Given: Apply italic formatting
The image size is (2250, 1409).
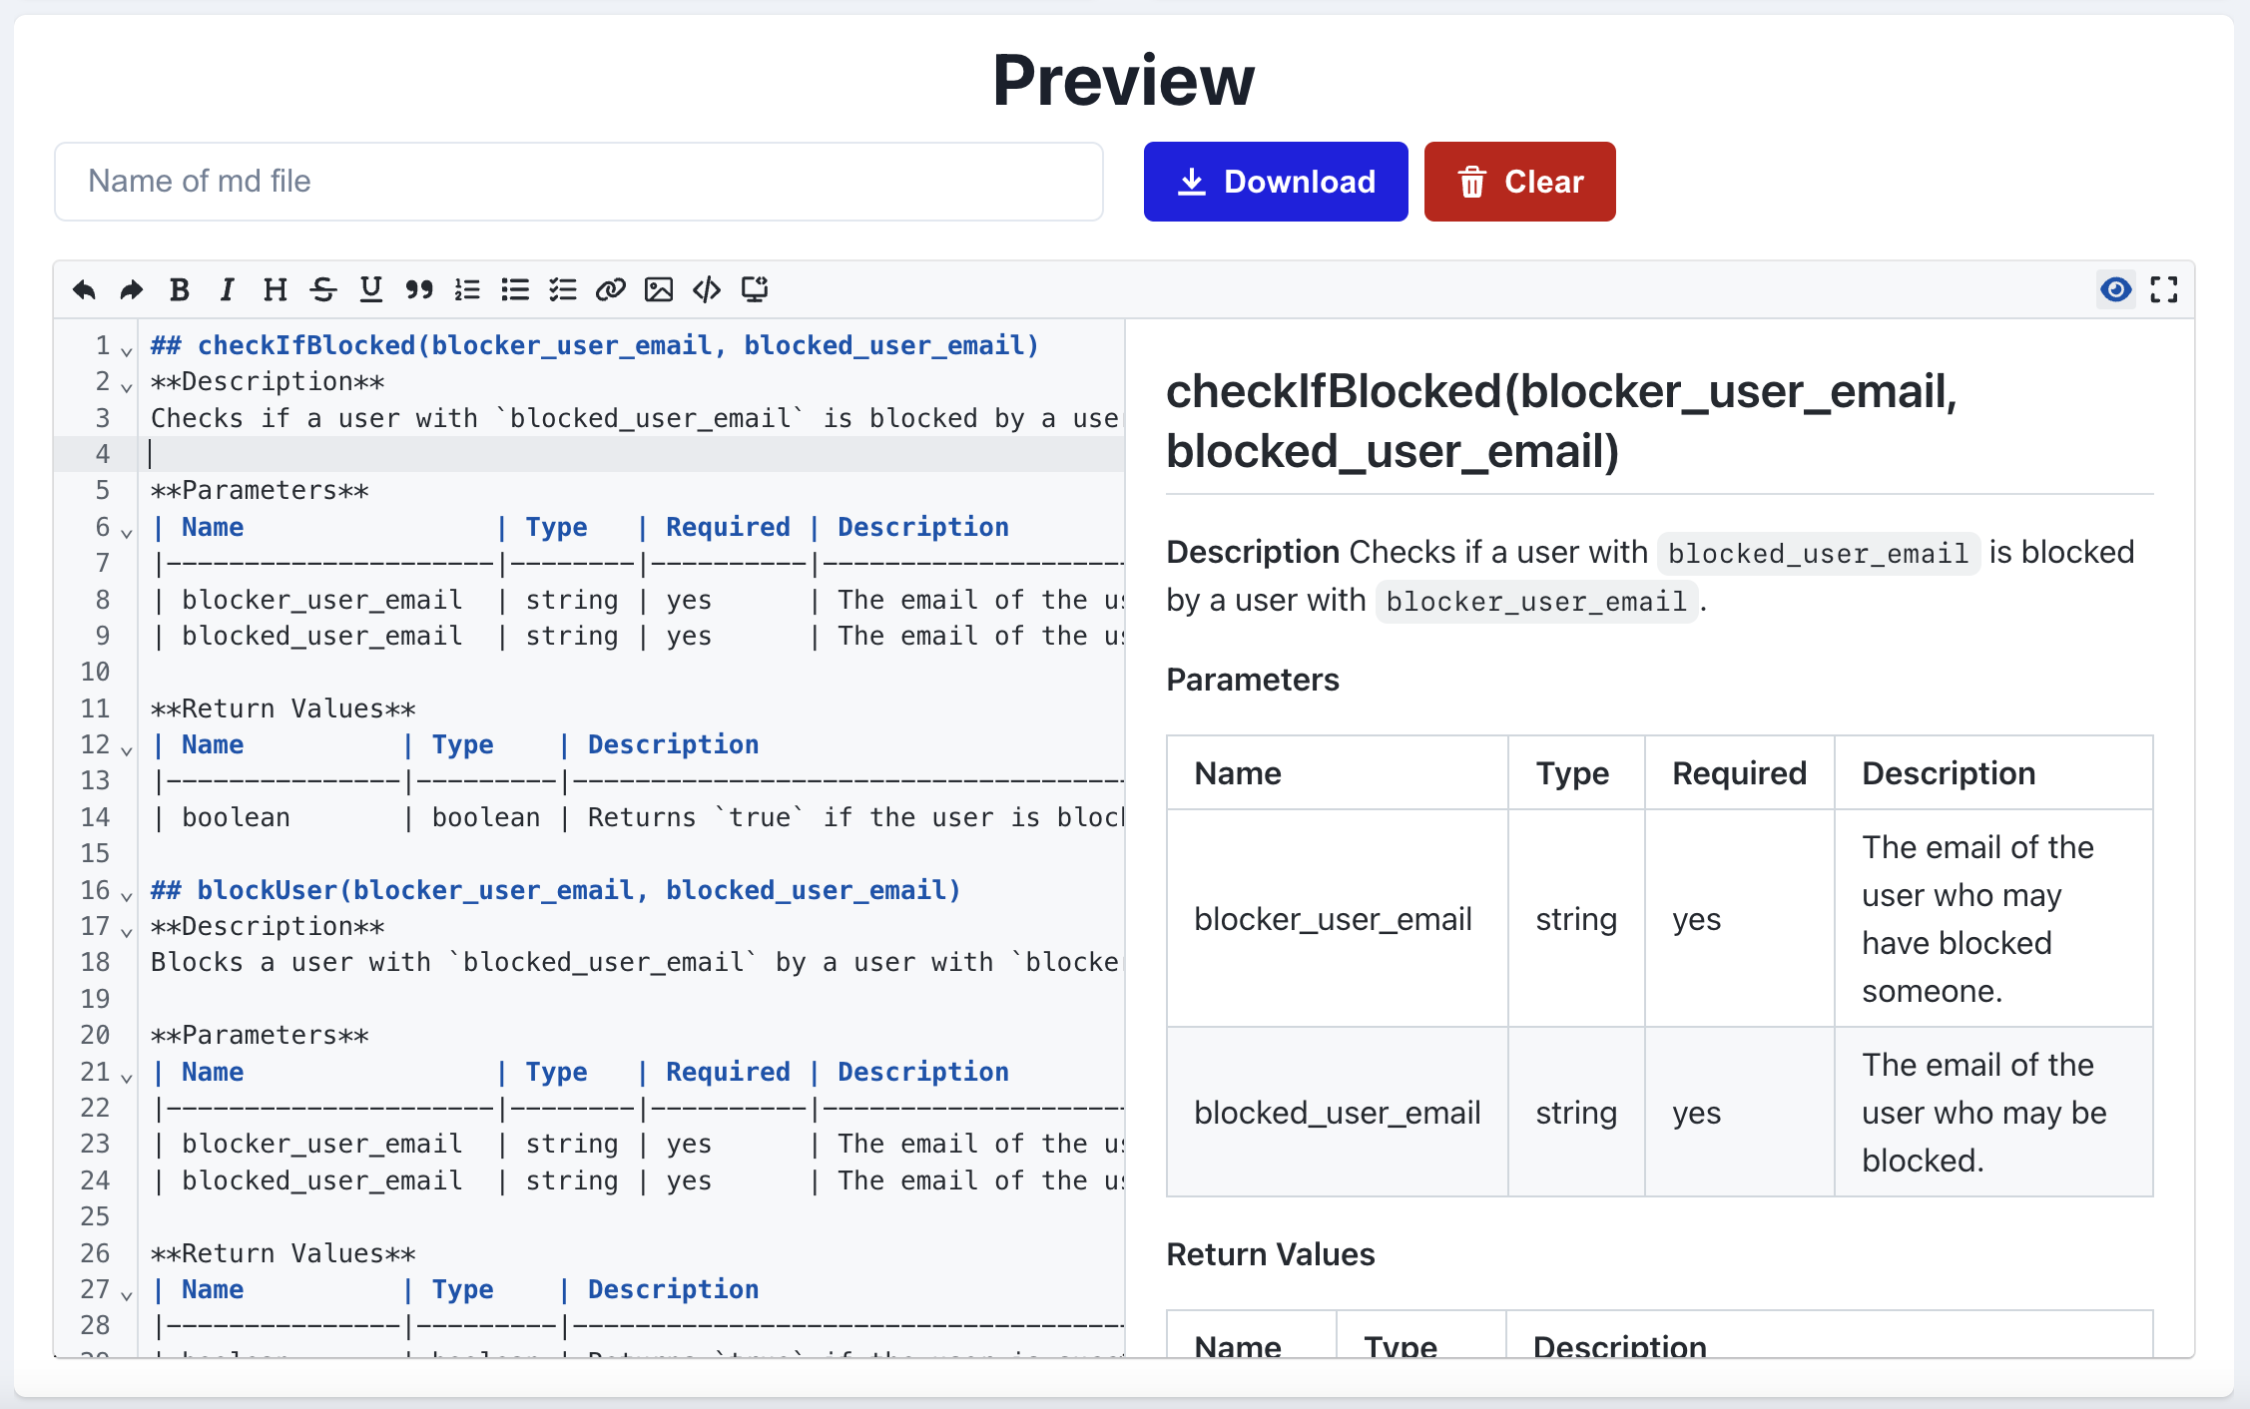Looking at the screenshot, I should tap(227, 290).
